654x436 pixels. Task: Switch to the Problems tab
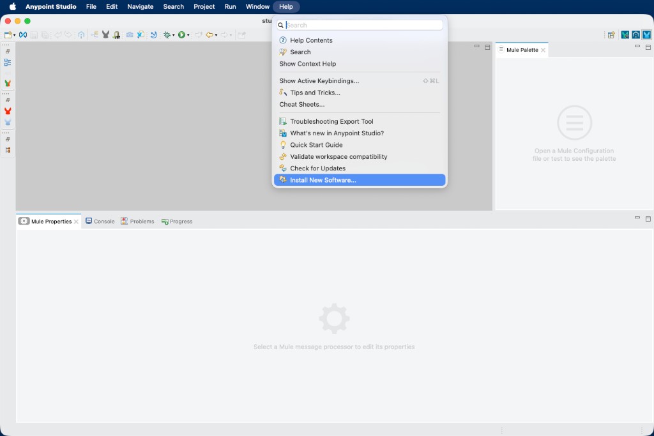click(x=138, y=222)
